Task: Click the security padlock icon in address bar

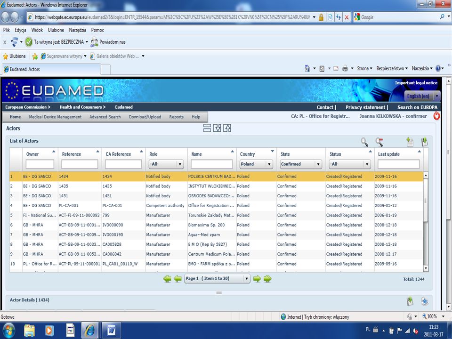Action: 321,17
